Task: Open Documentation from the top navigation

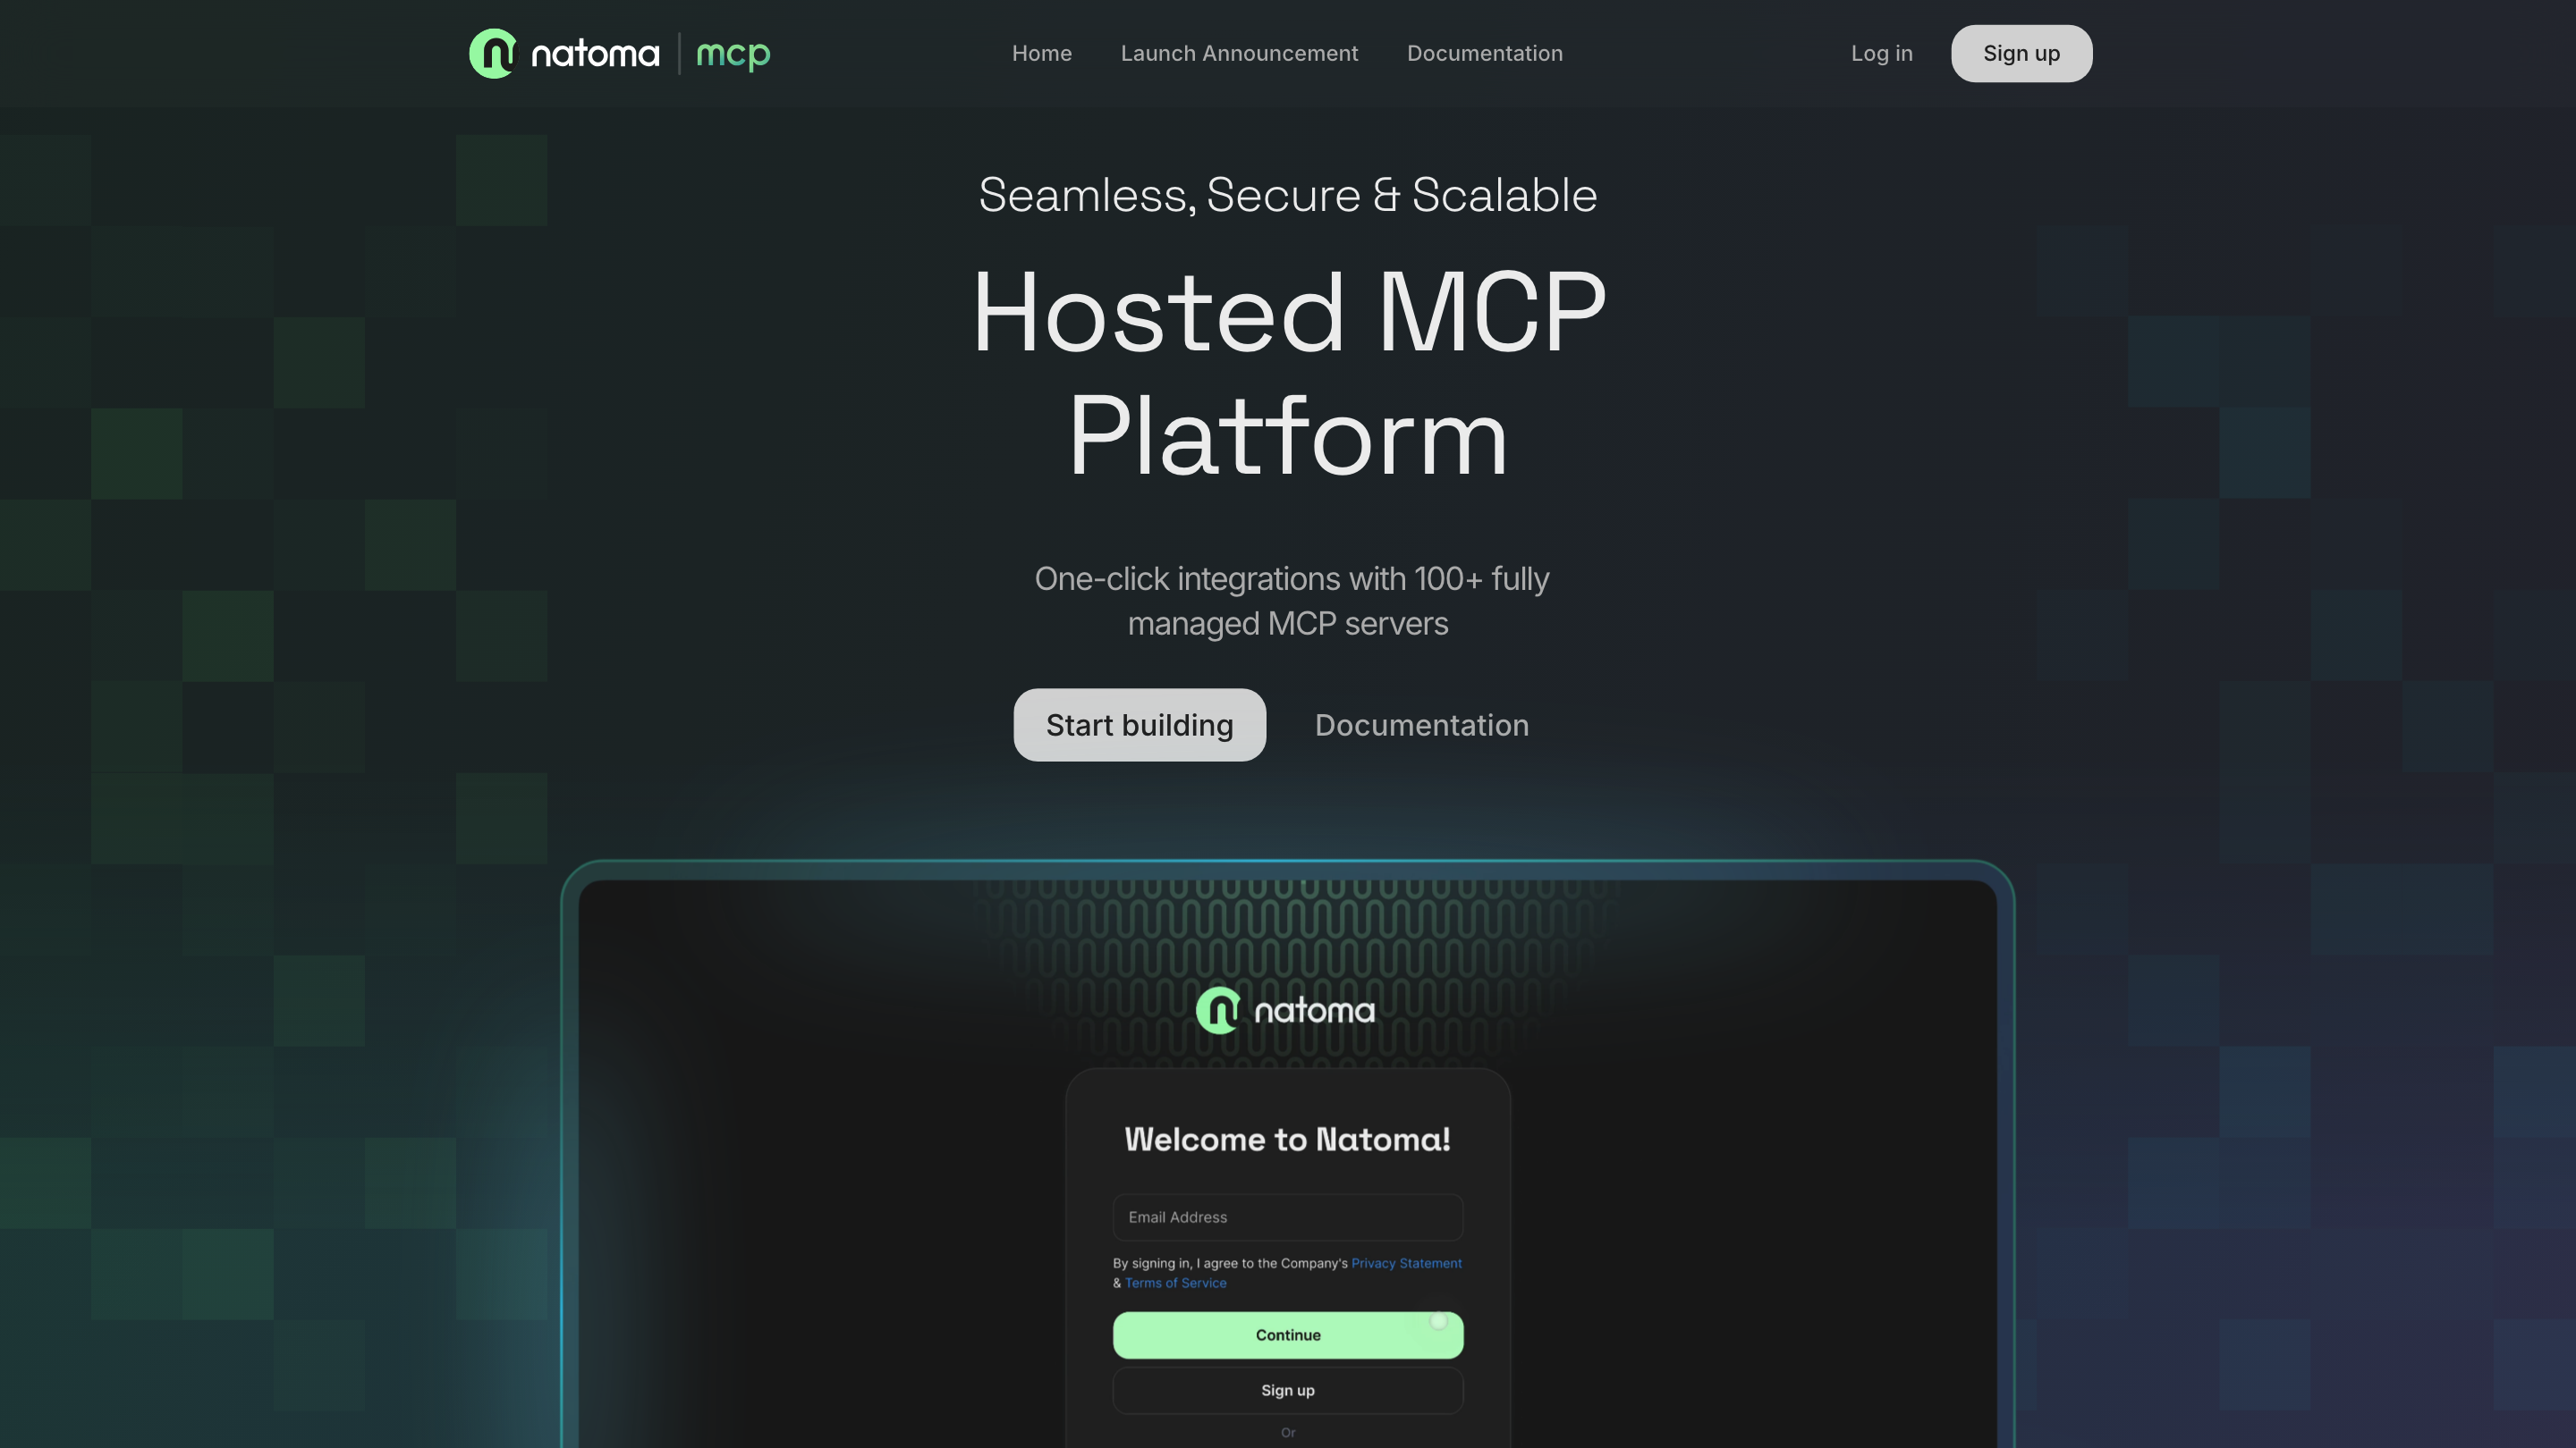Action: coord(1484,53)
